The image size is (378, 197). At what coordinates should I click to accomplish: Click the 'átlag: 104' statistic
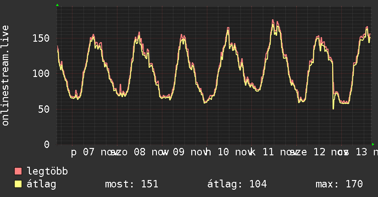tap(237, 184)
